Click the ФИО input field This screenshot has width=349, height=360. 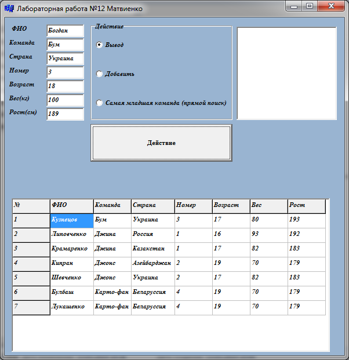point(65,31)
